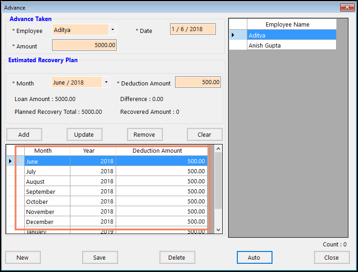Select the June row month cell
The image size is (358, 272).
coord(47,161)
